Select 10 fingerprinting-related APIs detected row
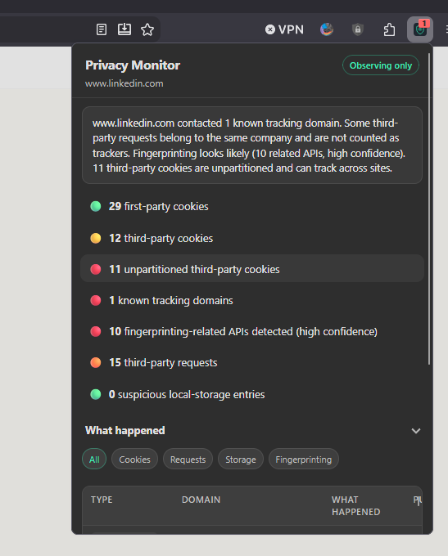448x556 pixels. click(x=252, y=331)
